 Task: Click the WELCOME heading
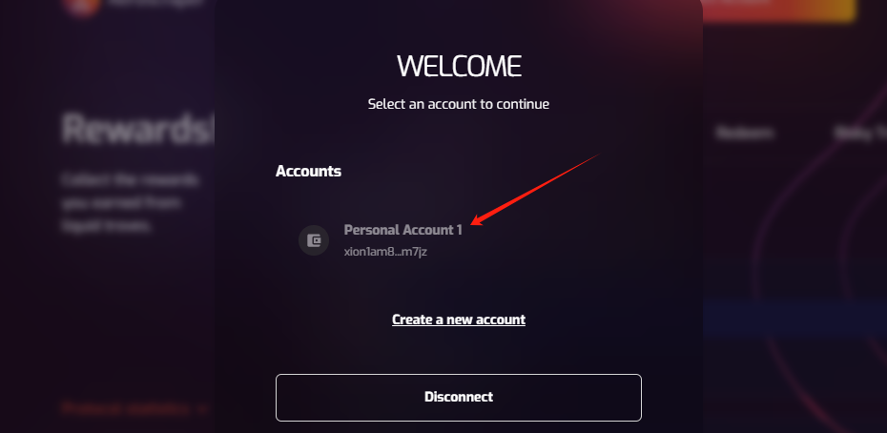point(459,67)
